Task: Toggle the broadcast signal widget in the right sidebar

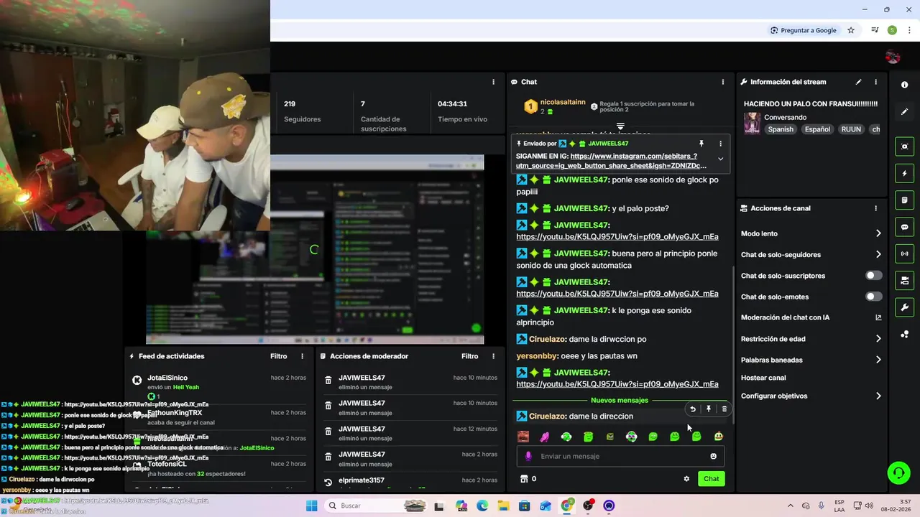Action: (x=904, y=253)
